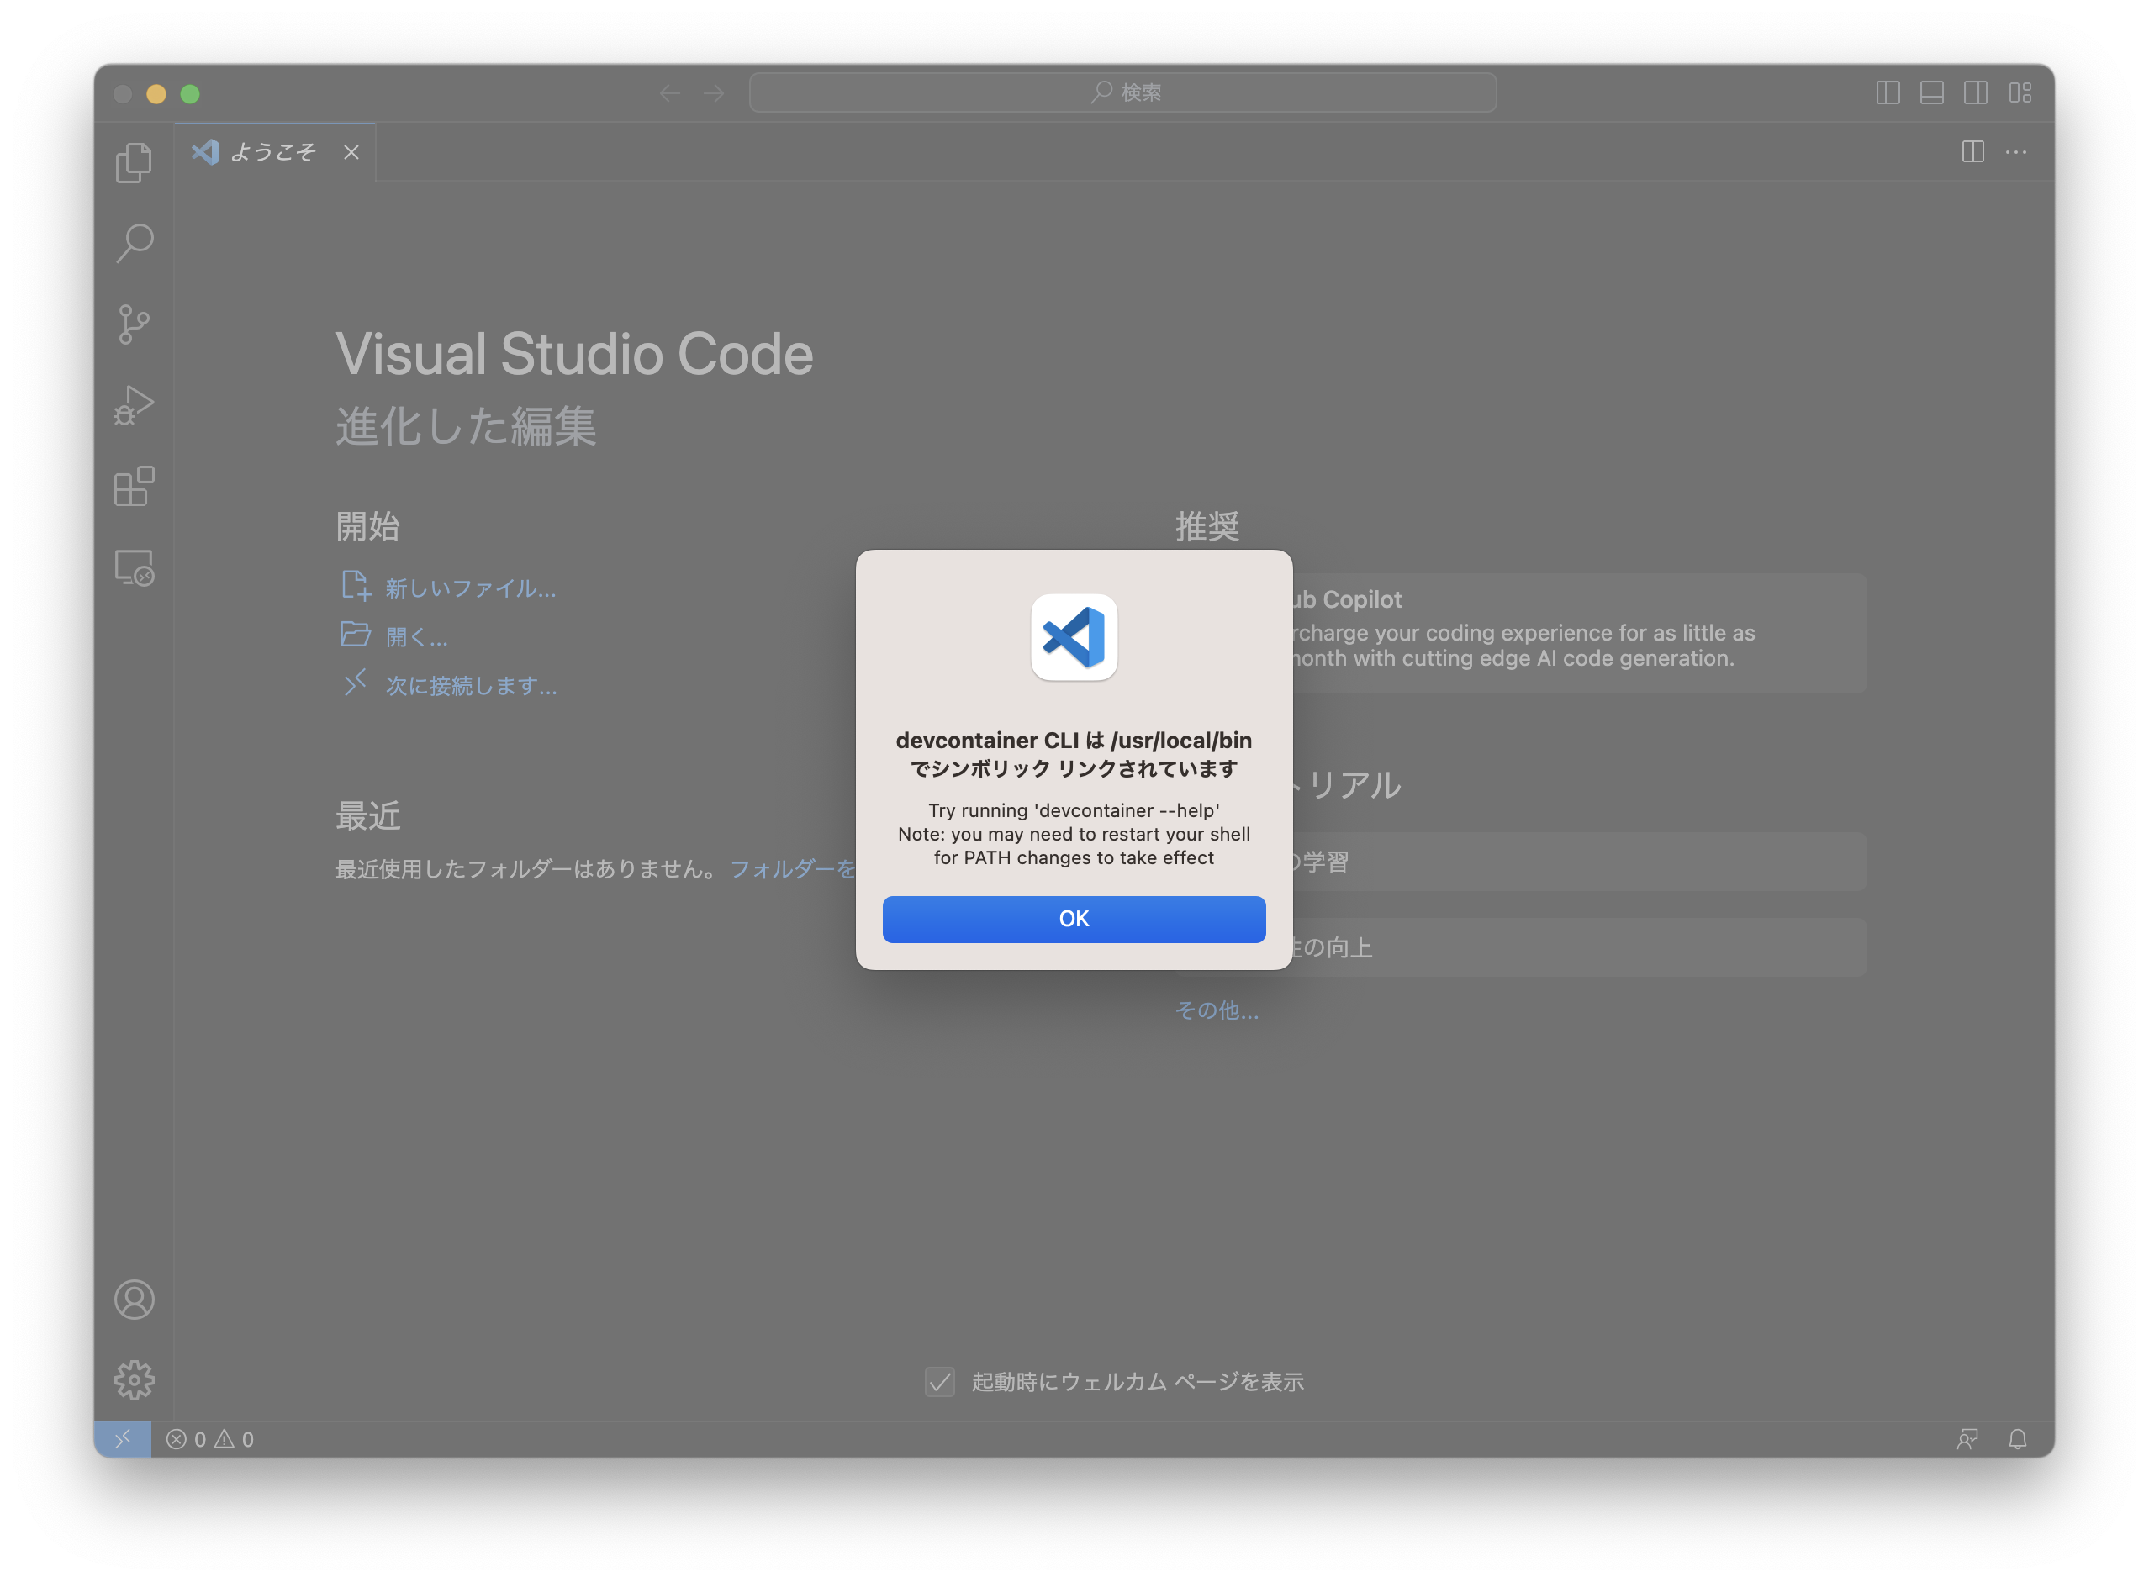2149x1582 pixels.
Task: Open the Extensions view
Action: click(x=134, y=487)
